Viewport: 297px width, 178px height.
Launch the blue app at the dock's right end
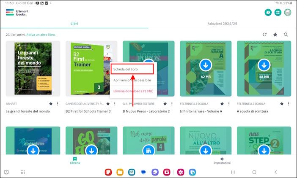tap(192, 172)
